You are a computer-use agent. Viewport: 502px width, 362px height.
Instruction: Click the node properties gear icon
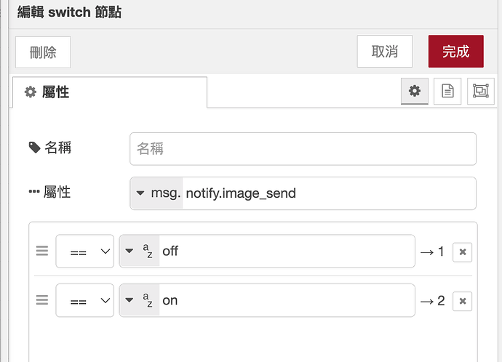pyautogui.click(x=415, y=91)
